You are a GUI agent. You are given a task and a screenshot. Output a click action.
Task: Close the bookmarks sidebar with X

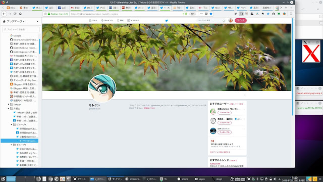(x=37, y=21)
